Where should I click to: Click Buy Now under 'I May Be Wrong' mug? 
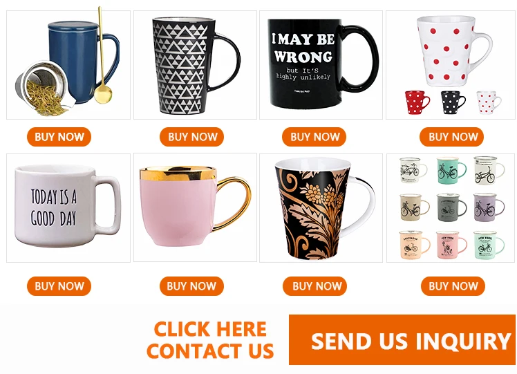[x=314, y=137]
